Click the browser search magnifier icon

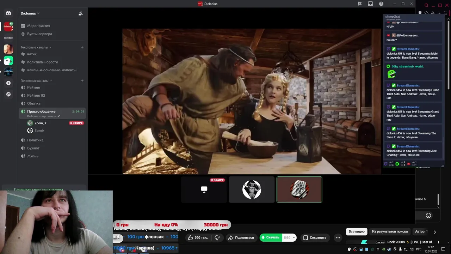click(x=426, y=5)
